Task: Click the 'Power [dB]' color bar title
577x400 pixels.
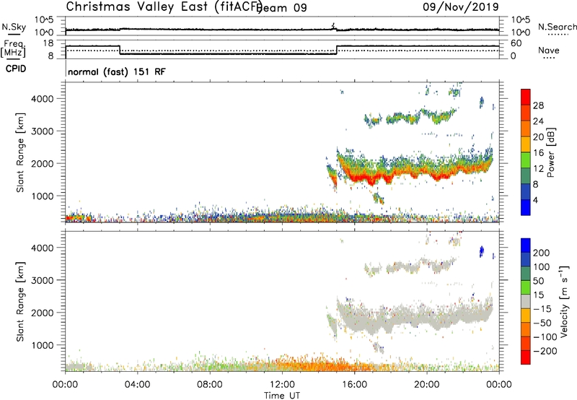Action: click(550, 152)
